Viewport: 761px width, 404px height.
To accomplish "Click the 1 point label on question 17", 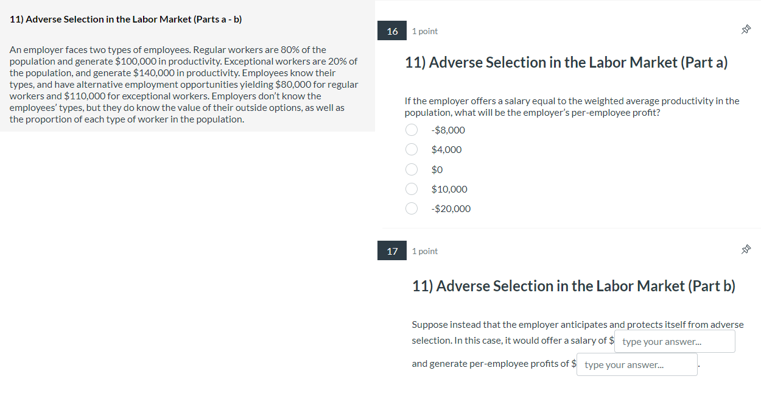I will (425, 250).
